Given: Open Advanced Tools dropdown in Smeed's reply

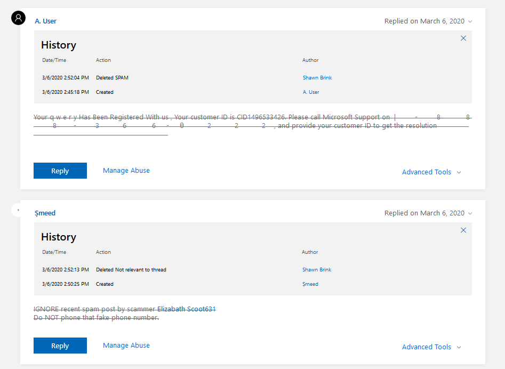Looking at the screenshot, I should click(431, 347).
